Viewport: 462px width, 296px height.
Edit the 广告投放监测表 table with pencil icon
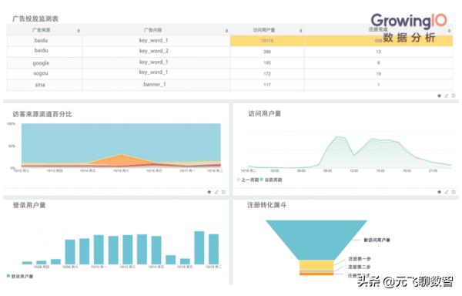pos(447,96)
